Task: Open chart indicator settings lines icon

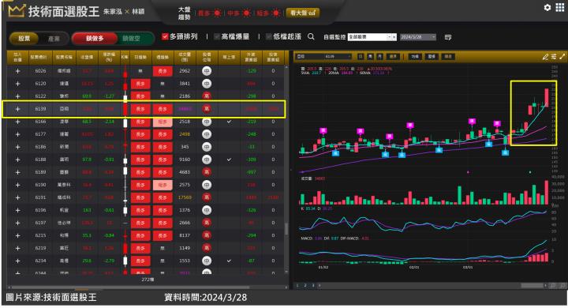Action: tap(554, 57)
